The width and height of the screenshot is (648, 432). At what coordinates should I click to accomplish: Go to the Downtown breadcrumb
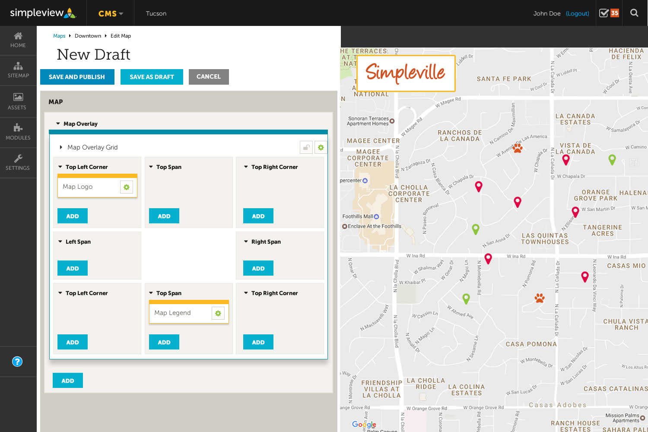[x=88, y=36]
